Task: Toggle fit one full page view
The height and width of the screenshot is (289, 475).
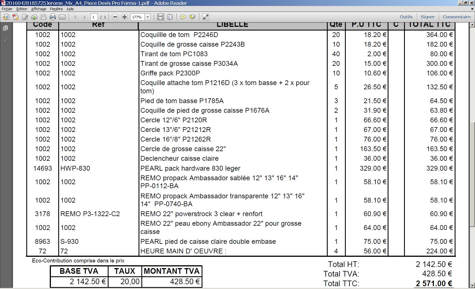Action: [x=170, y=17]
